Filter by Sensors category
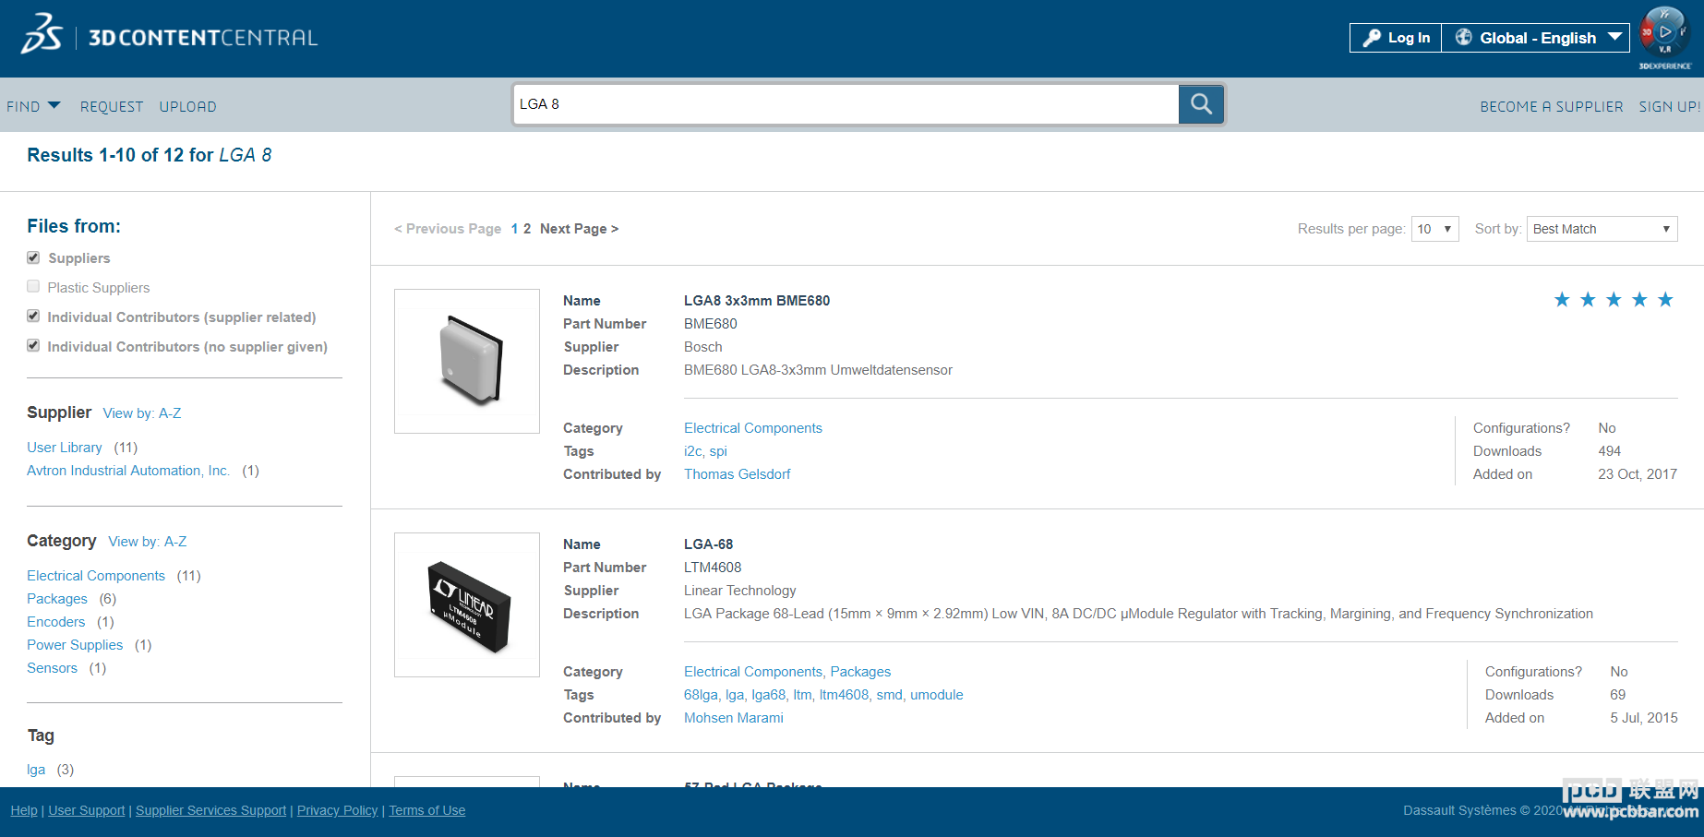Viewport: 1704px width, 837px height. [x=53, y=668]
